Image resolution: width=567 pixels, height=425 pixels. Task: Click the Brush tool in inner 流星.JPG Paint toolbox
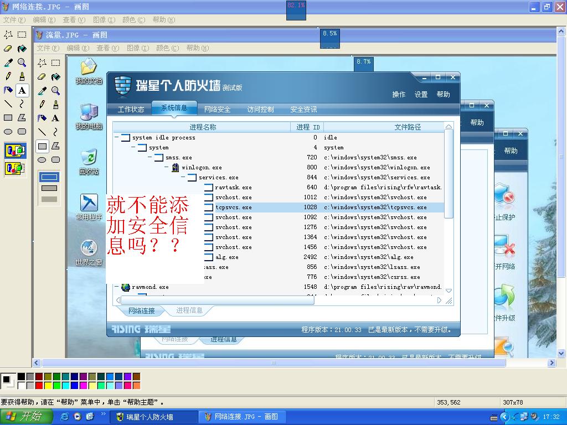click(56, 105)
